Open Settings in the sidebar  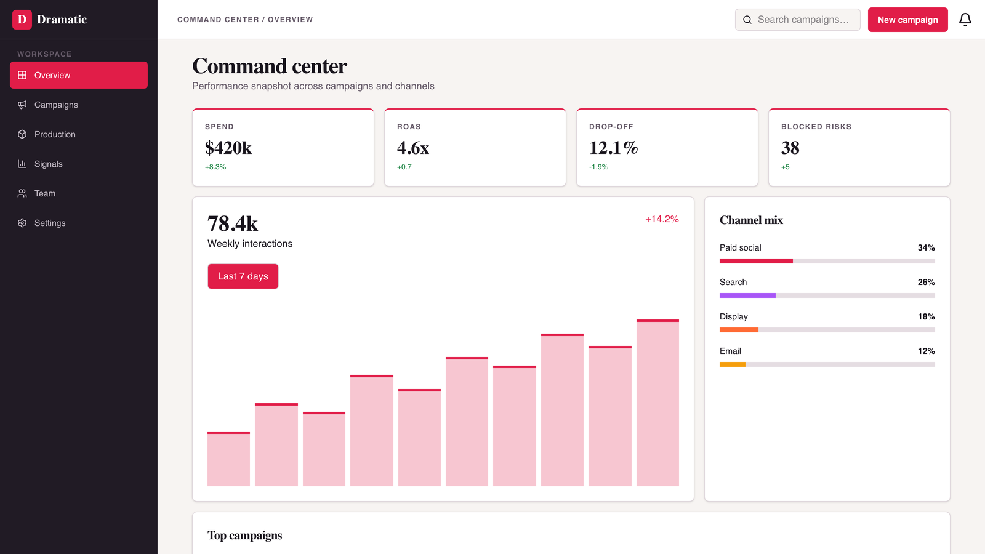click(x=79, y=223)
